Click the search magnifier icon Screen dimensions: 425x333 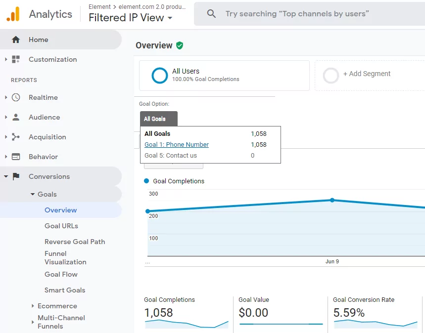click(211, 13)
